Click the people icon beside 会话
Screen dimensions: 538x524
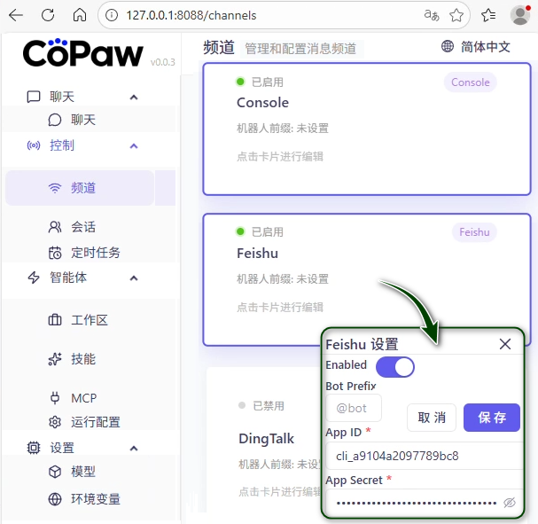(x=55, y=227)
